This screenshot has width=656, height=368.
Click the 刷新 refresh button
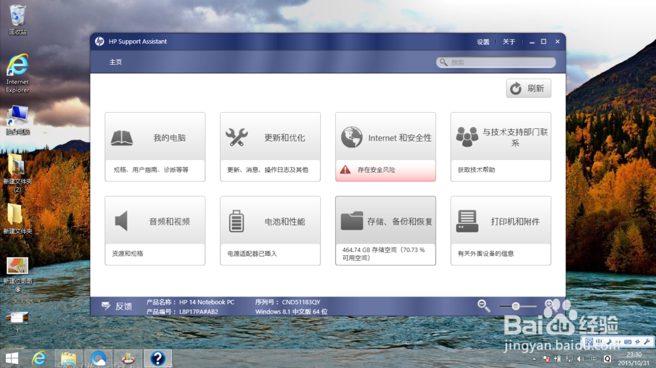[528, 88]
